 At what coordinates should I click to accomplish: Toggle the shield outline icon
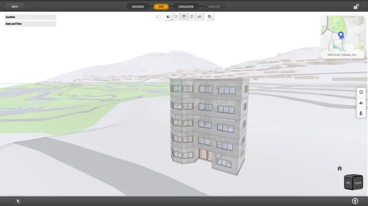[x=191, y=17]
